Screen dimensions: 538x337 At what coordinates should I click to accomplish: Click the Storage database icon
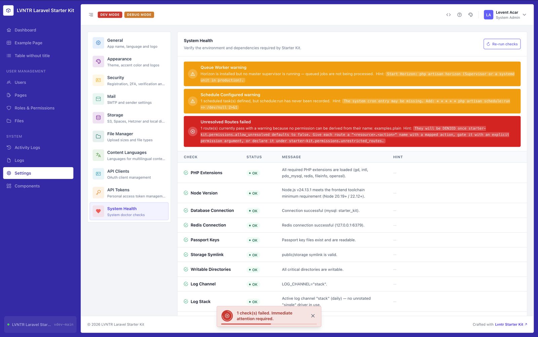click(x=98, y=118)
